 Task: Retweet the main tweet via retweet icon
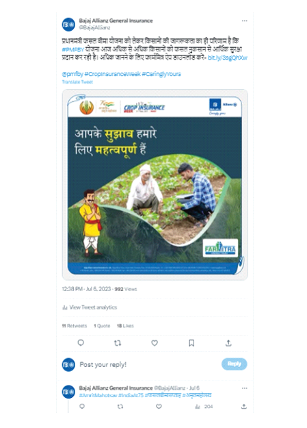click(118, 343)
